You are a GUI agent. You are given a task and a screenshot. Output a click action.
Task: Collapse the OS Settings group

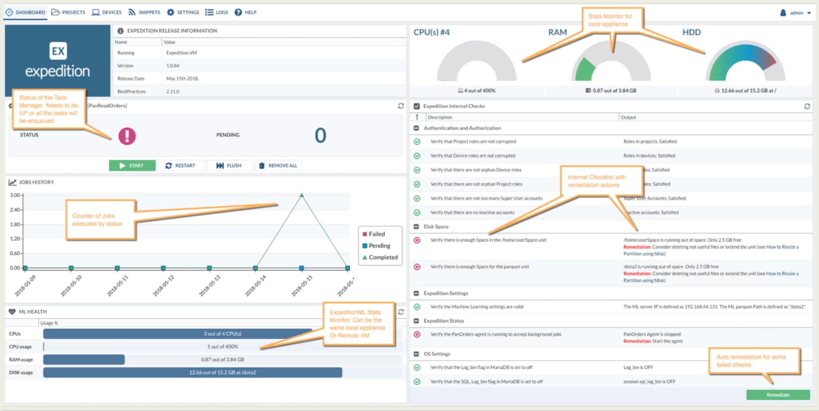point(416,354)
